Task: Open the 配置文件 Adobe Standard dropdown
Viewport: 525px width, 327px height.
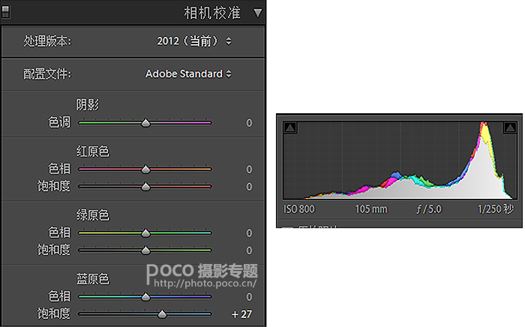Action: (188, 73)
